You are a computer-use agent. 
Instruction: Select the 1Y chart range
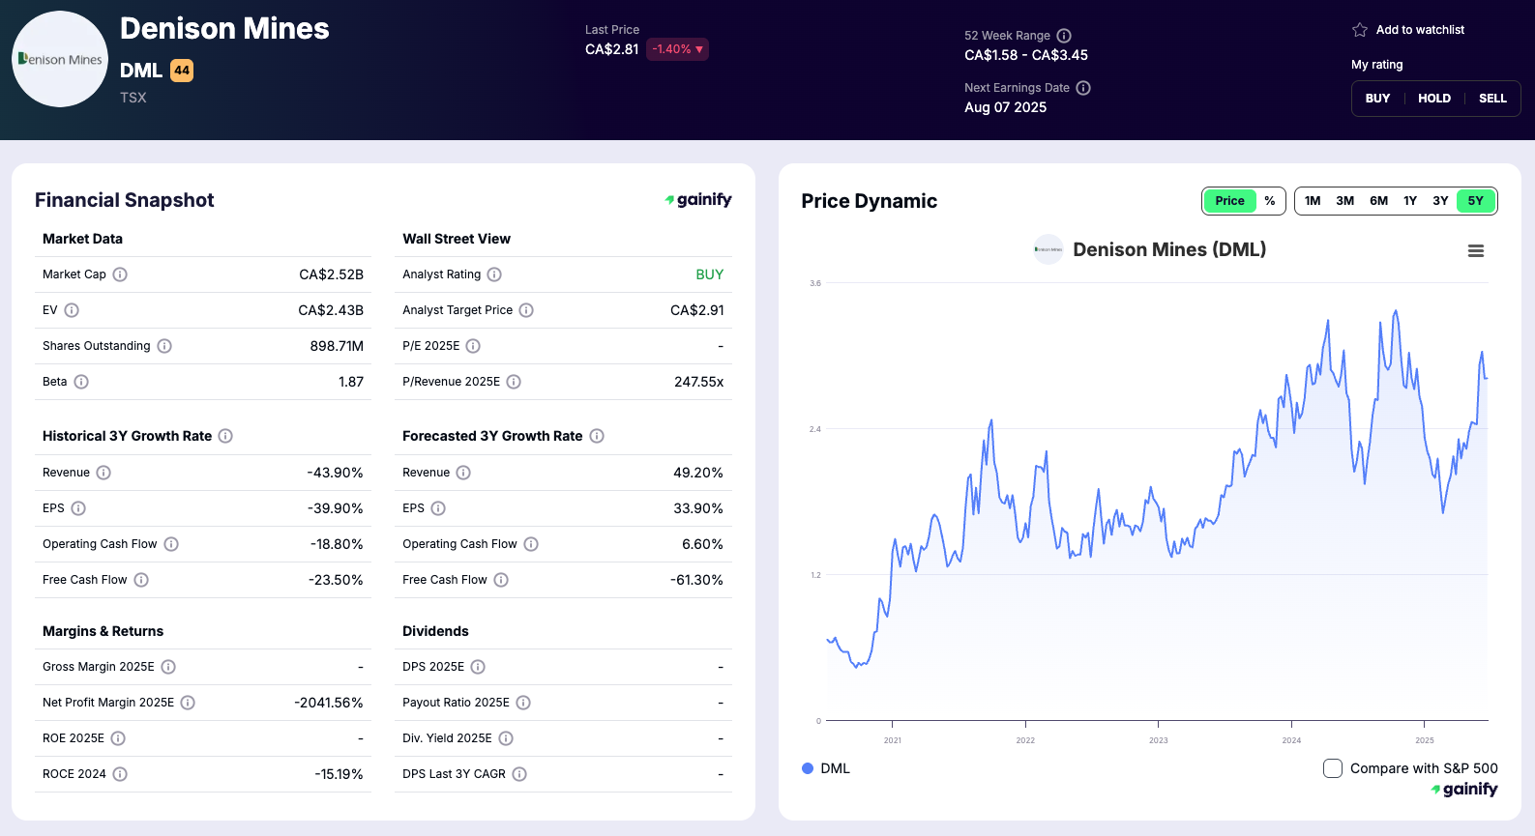(x=1410, y=201)
